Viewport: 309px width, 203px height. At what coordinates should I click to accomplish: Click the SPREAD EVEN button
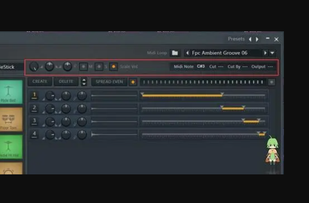click(109, 82)
